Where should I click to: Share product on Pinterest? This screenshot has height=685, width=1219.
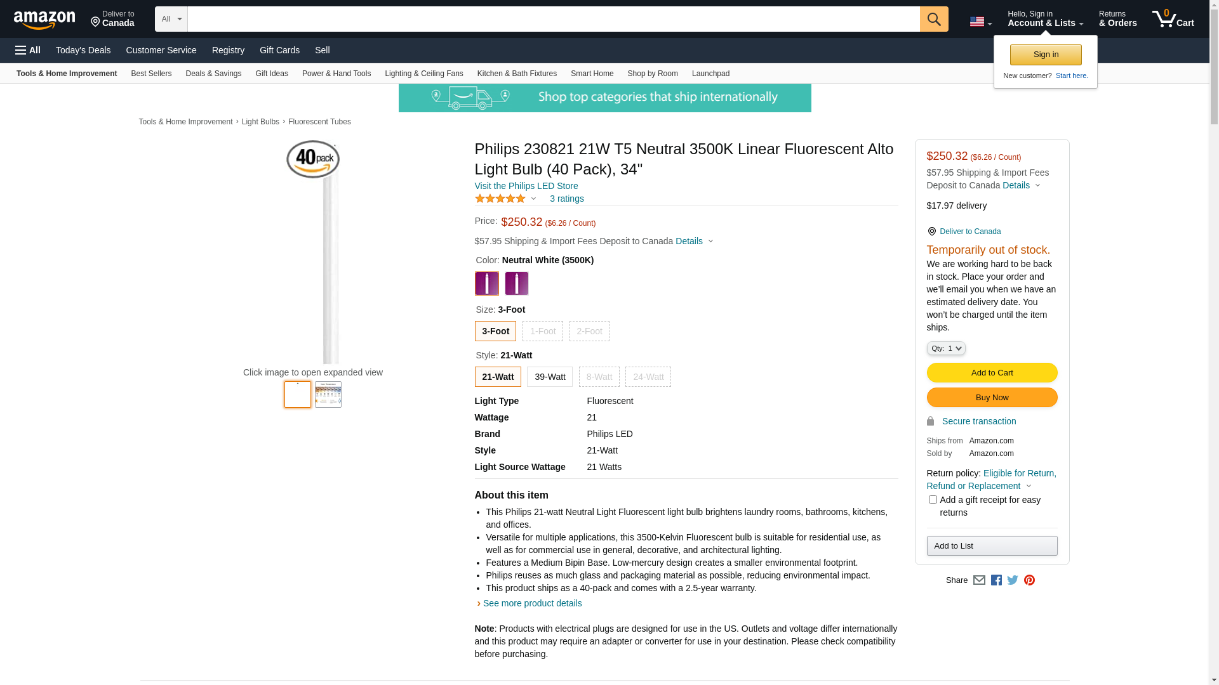pyautogui.click(x=1029, y=580)
